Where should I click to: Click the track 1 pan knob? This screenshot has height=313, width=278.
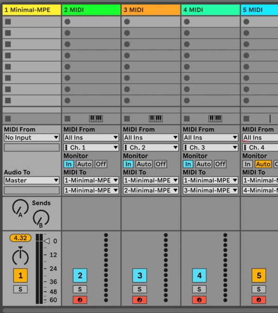click(20, 256)
